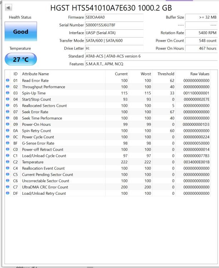This screenshot has width=219, height=268.
Task: Click the status icon for Reallocation Event Count
Action: [x=8, y=168]
